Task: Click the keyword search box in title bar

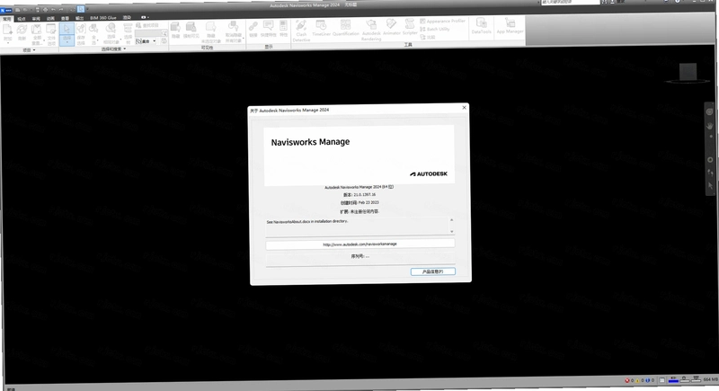Action: click(570, 3)
